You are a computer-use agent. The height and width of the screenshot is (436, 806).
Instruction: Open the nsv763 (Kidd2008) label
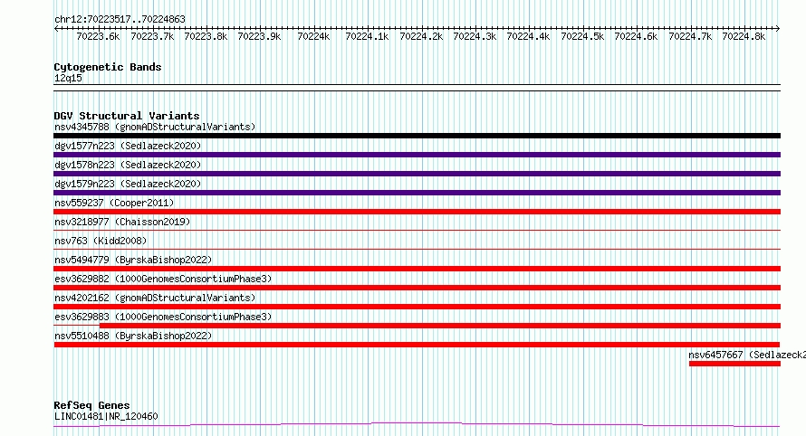(101, 241)
